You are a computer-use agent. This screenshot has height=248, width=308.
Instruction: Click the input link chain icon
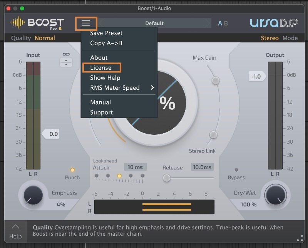pyautogui.click(x=66, y=54)
